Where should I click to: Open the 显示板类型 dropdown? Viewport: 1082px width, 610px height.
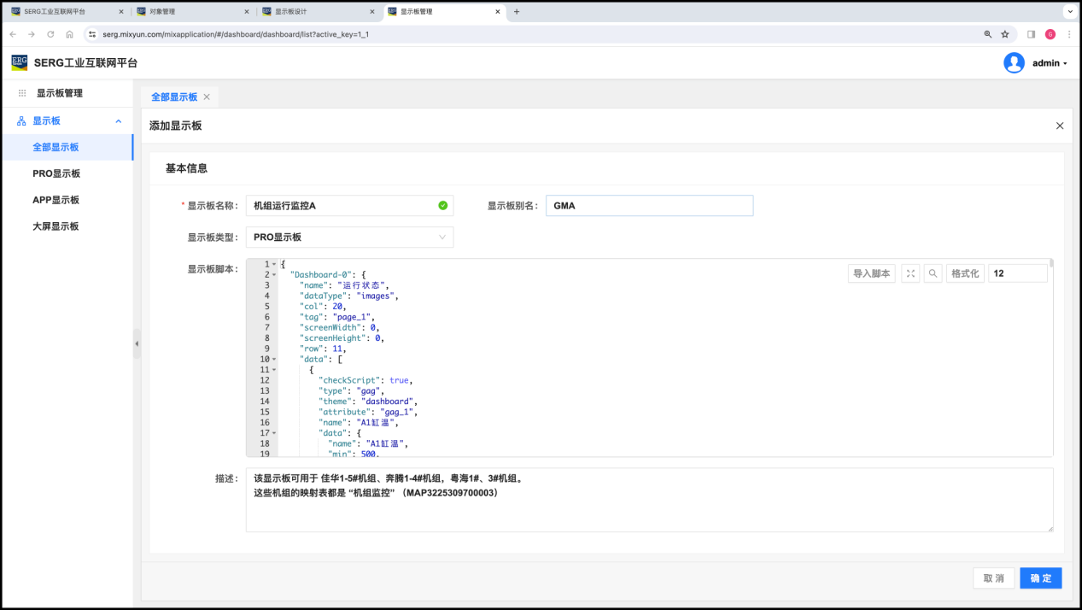tap(349, 238)
